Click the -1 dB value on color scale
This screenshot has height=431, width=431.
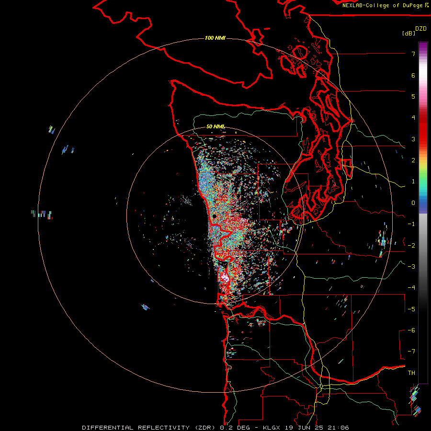[411, 224]
